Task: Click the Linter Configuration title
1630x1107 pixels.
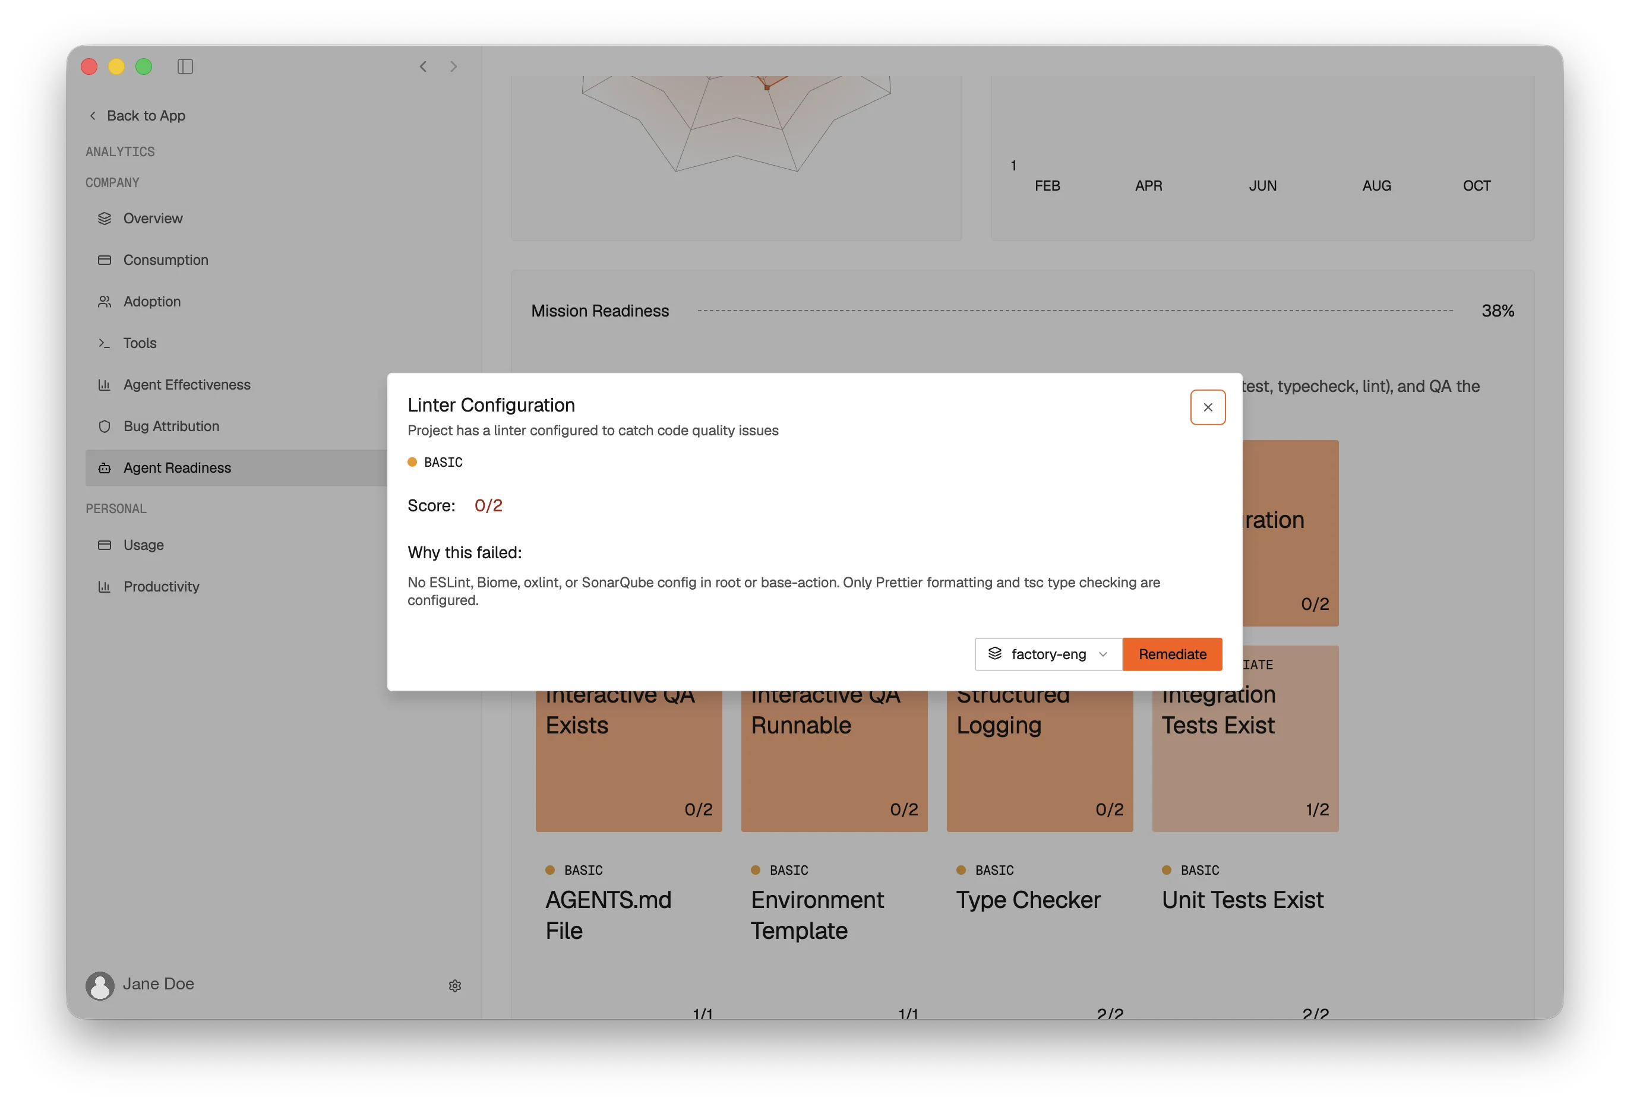Action: [x=491, y=404]
